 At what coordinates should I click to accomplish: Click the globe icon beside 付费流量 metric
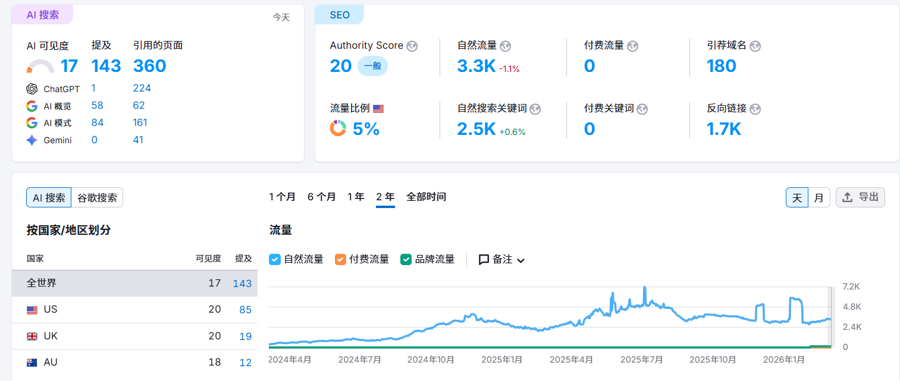pos(633,46)
